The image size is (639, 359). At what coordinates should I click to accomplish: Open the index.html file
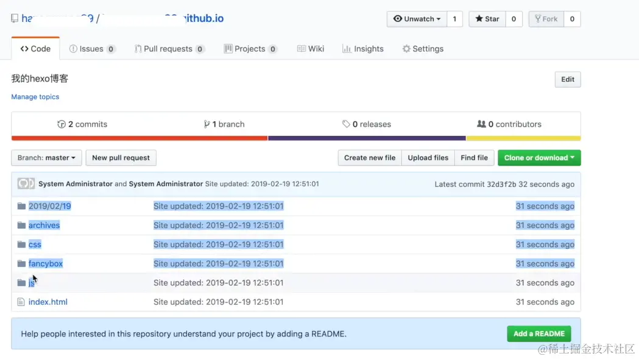click(48, 302)
